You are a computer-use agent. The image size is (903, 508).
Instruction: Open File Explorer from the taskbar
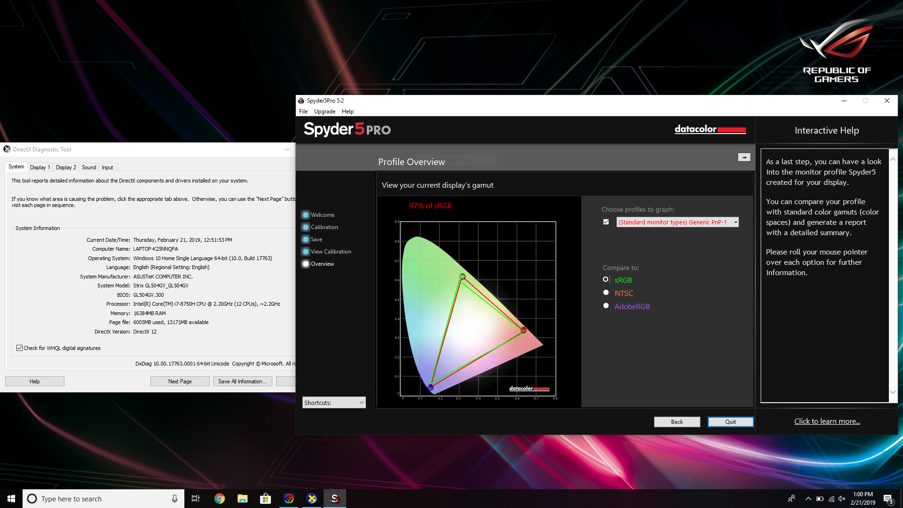click(242, 499)
